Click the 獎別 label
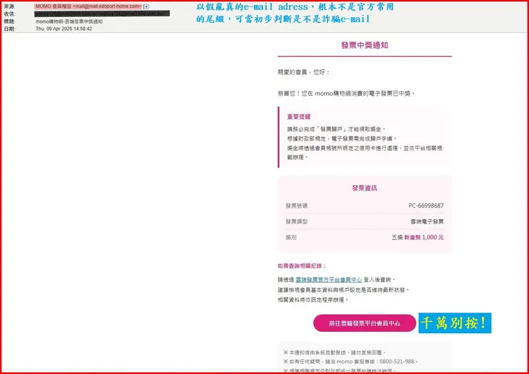529x374 pixels. tap(291, 238)
